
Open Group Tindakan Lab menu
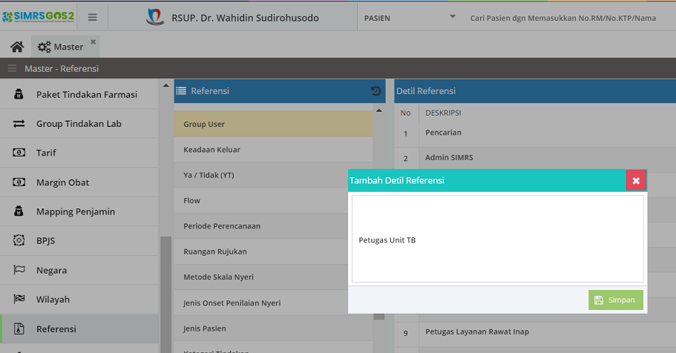pyautogui.click(x=79, y=124)
